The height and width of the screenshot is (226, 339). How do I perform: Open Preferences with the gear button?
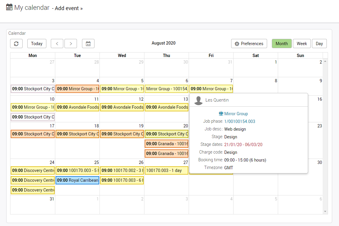coord(249,44)
